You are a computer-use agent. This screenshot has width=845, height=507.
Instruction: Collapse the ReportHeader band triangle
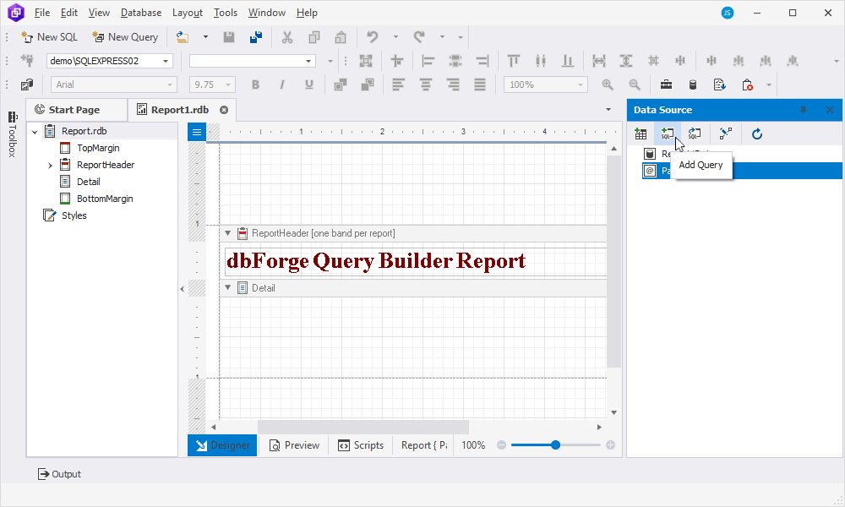228,233
